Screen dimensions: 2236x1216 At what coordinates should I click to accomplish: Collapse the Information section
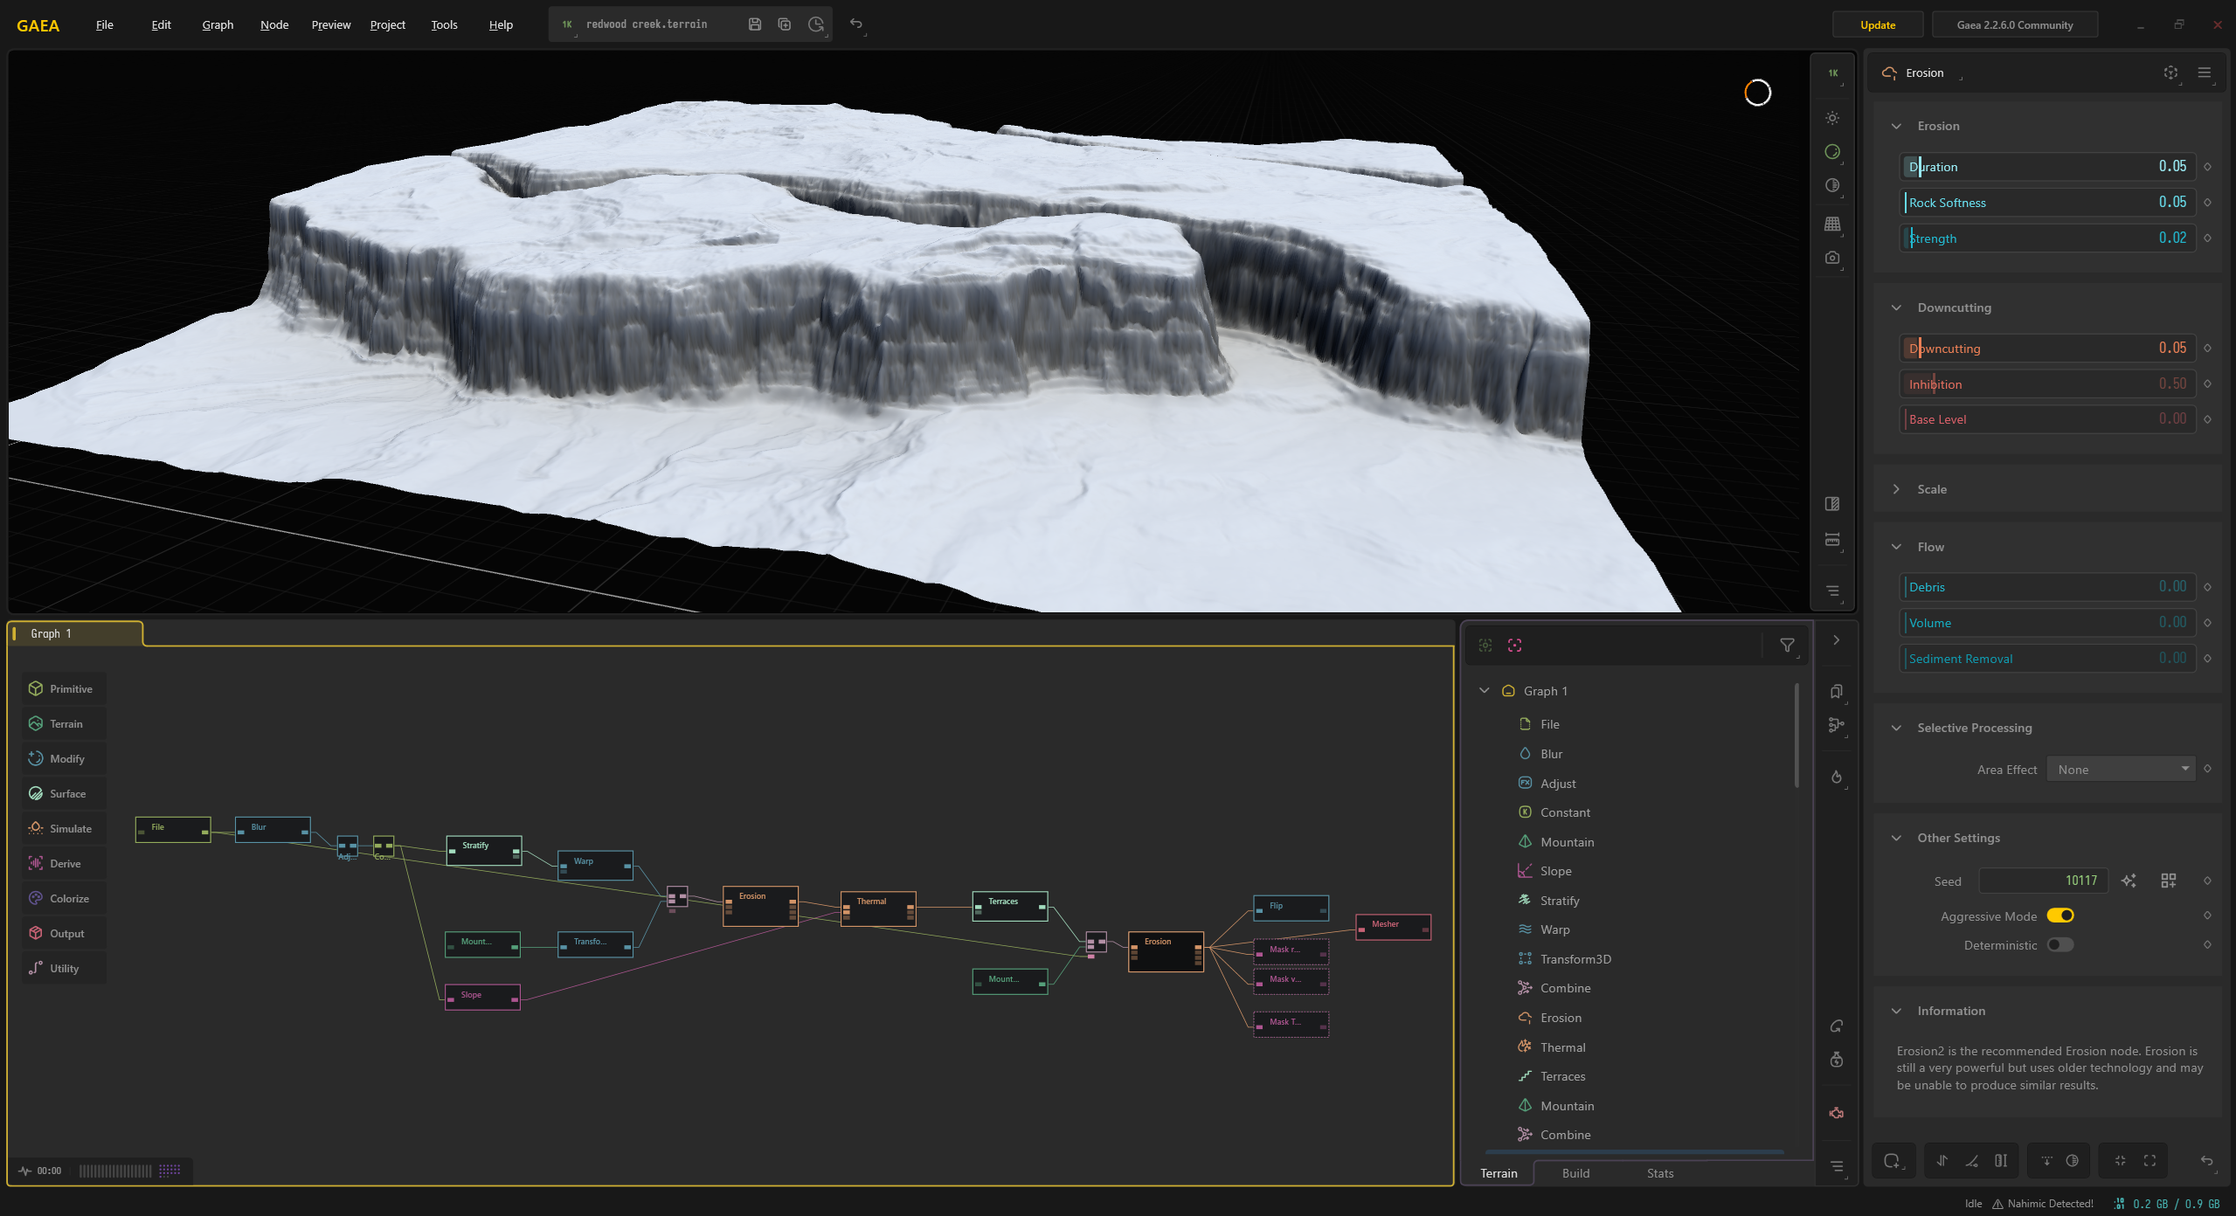pyautogui.click(x=1896, y=1011)
